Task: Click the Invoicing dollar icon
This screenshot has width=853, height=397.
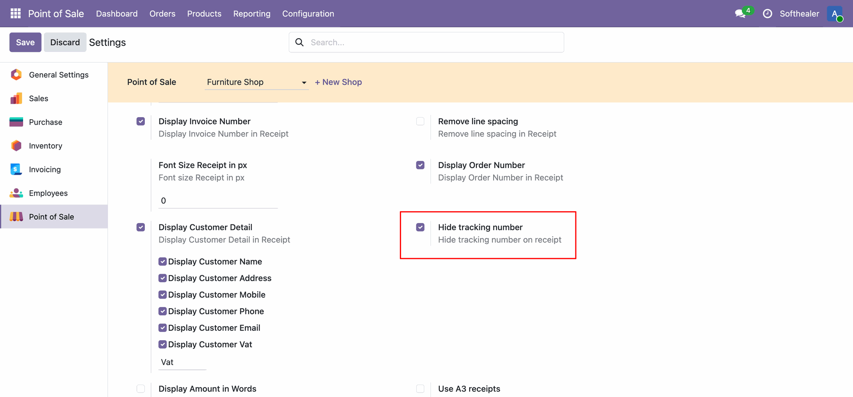Action: pos(16,169)
